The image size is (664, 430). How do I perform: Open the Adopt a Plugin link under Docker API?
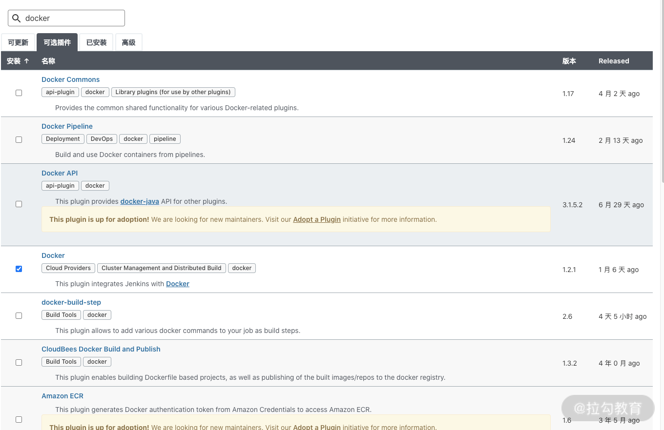pyautogui.click(x=316, y=219)
